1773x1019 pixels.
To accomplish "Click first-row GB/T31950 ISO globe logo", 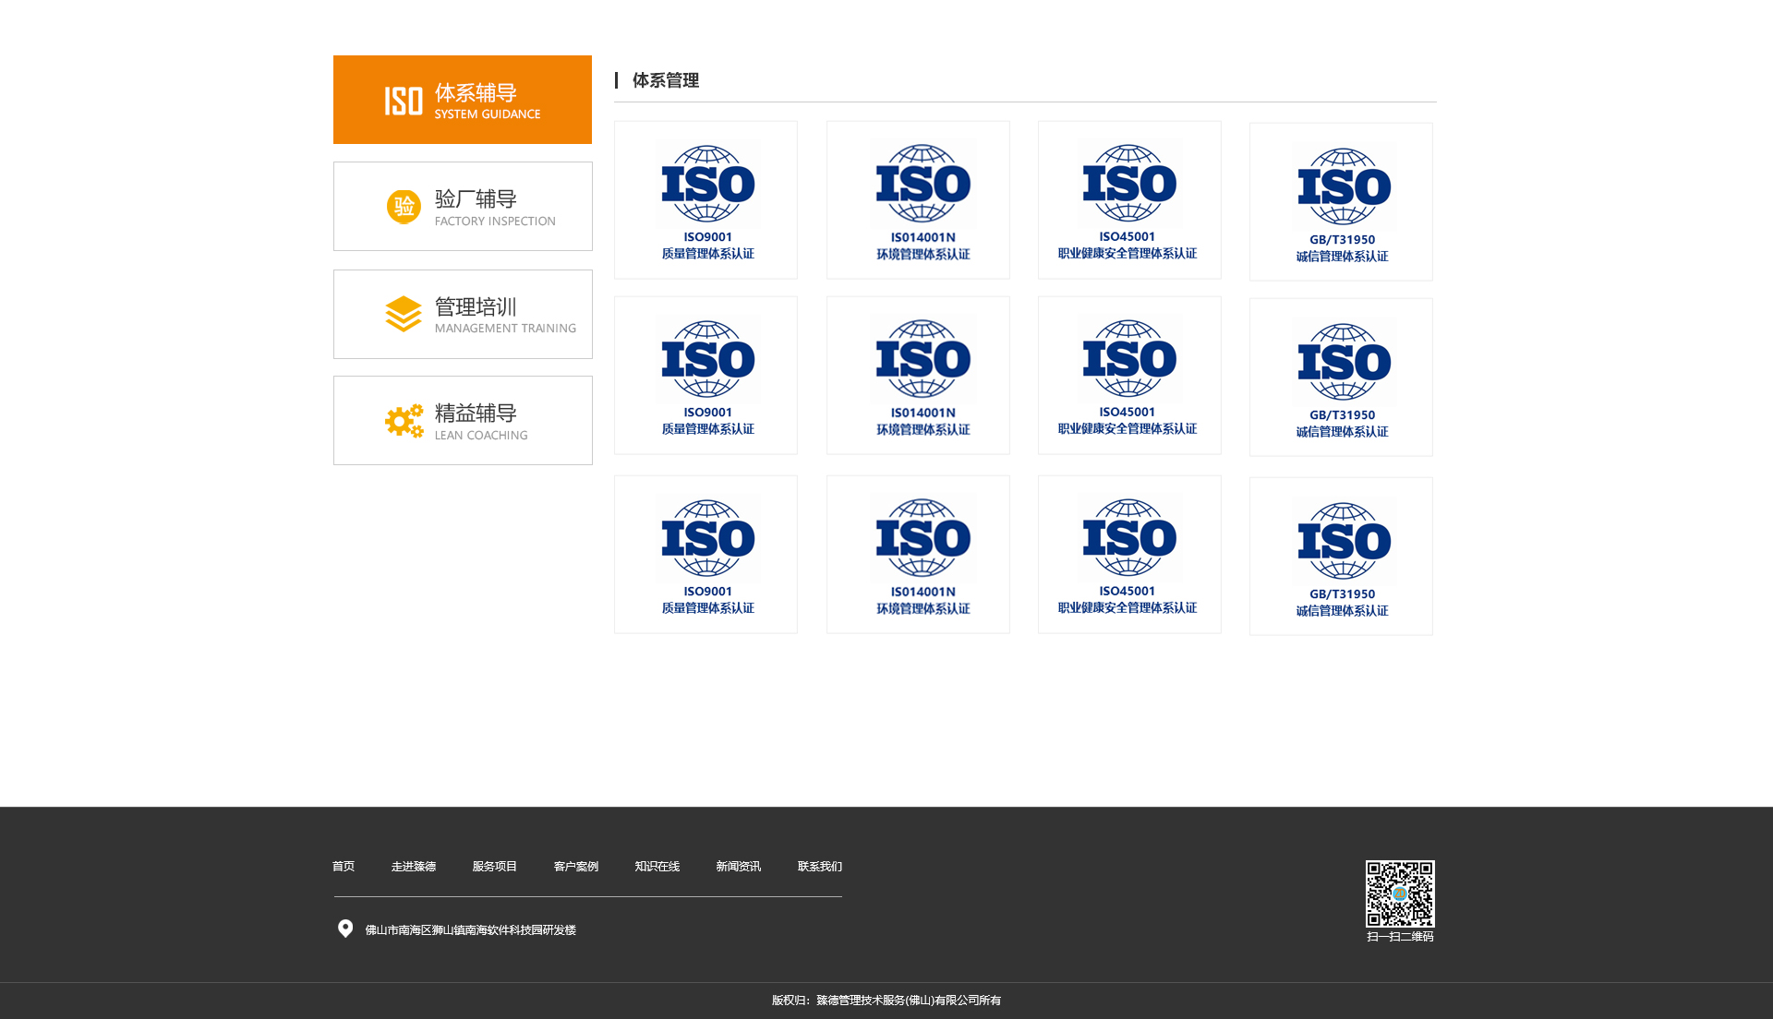I will [1344, 186].
